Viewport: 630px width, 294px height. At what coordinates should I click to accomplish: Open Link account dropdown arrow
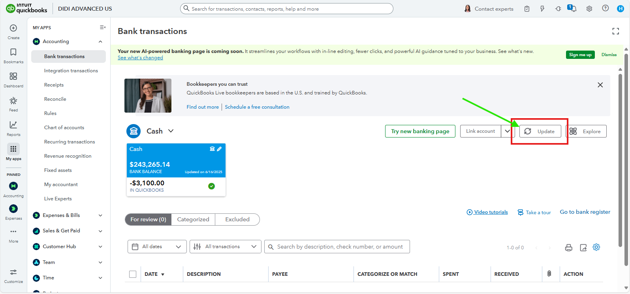[508, 131]
